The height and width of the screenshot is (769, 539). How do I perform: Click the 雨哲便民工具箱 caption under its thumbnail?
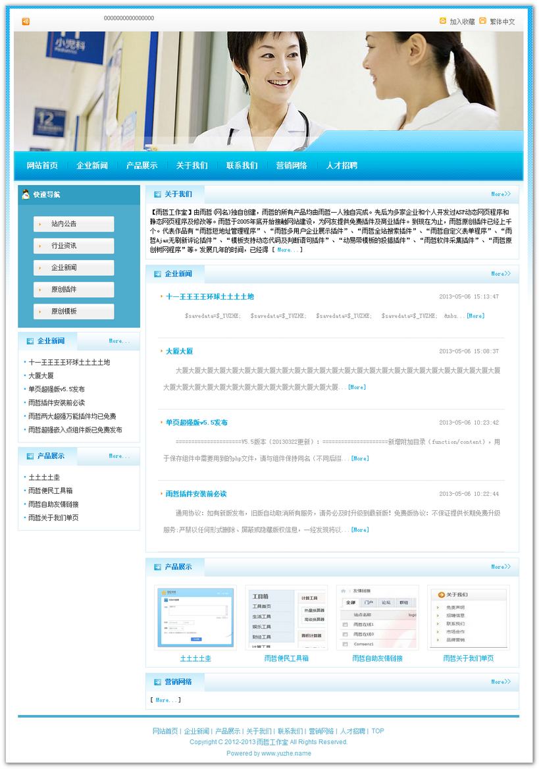click(x=286, y=658)
